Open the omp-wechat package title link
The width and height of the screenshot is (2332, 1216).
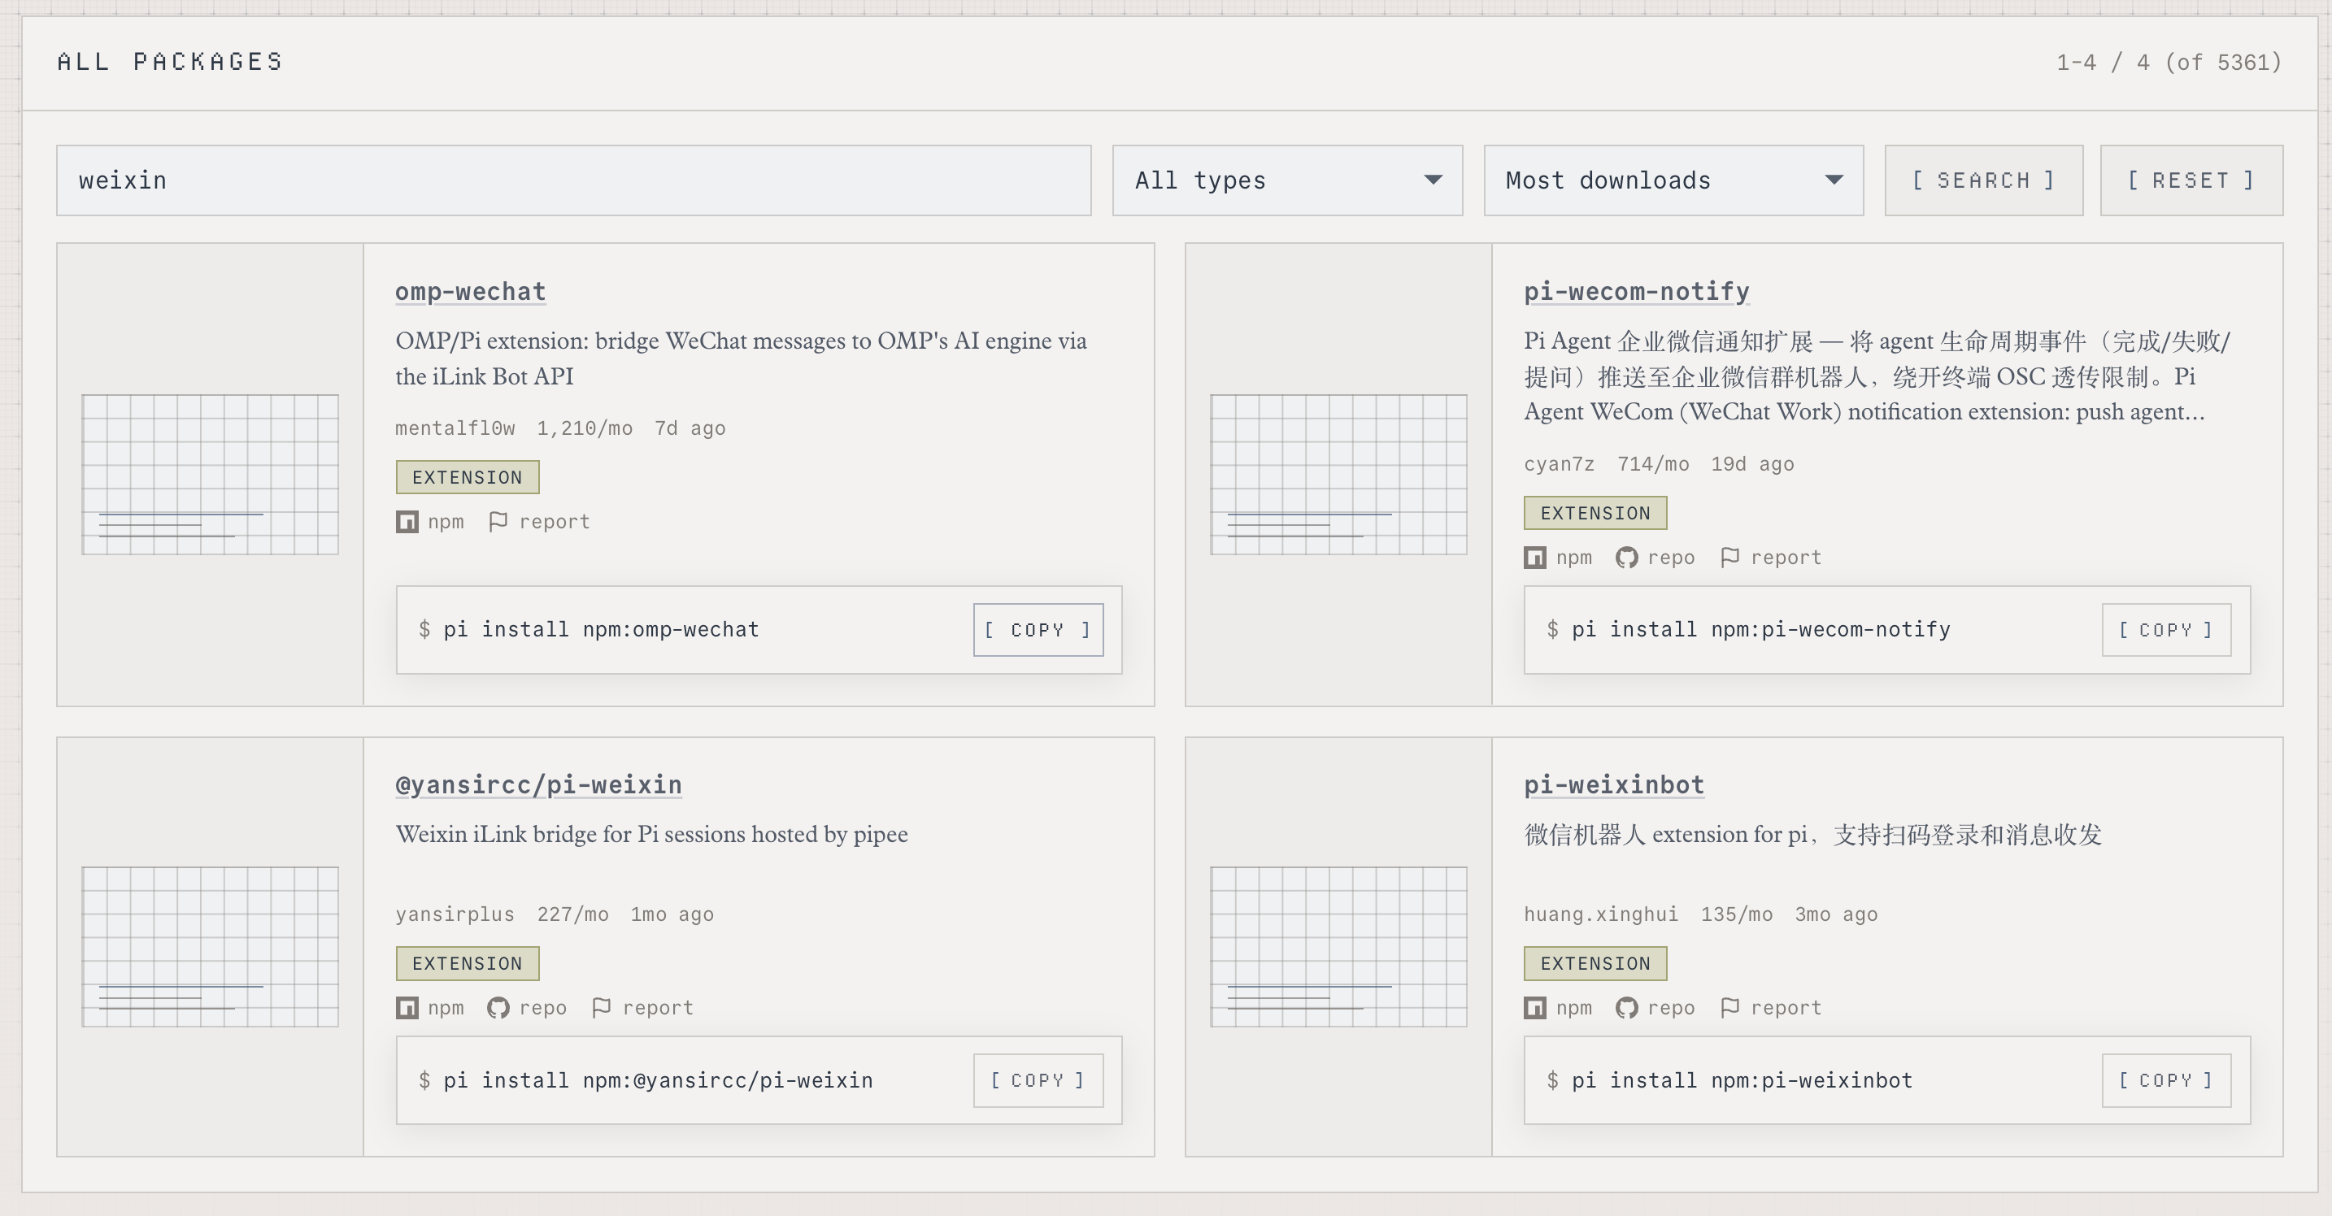coord(471,291)
